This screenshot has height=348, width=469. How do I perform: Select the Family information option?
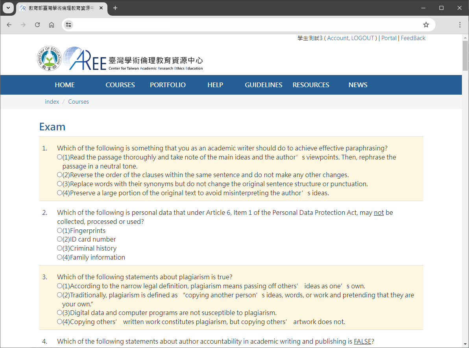pyautogui.click(x=59, y=257)
